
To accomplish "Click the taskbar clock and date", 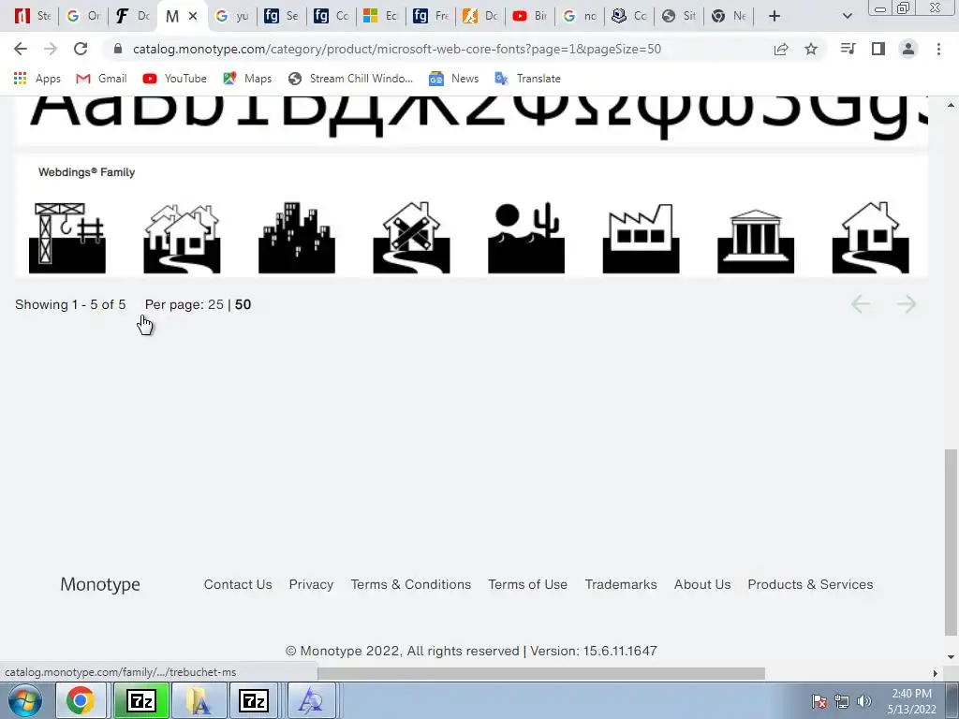I will pyautogui.click(x=911, y=701).
